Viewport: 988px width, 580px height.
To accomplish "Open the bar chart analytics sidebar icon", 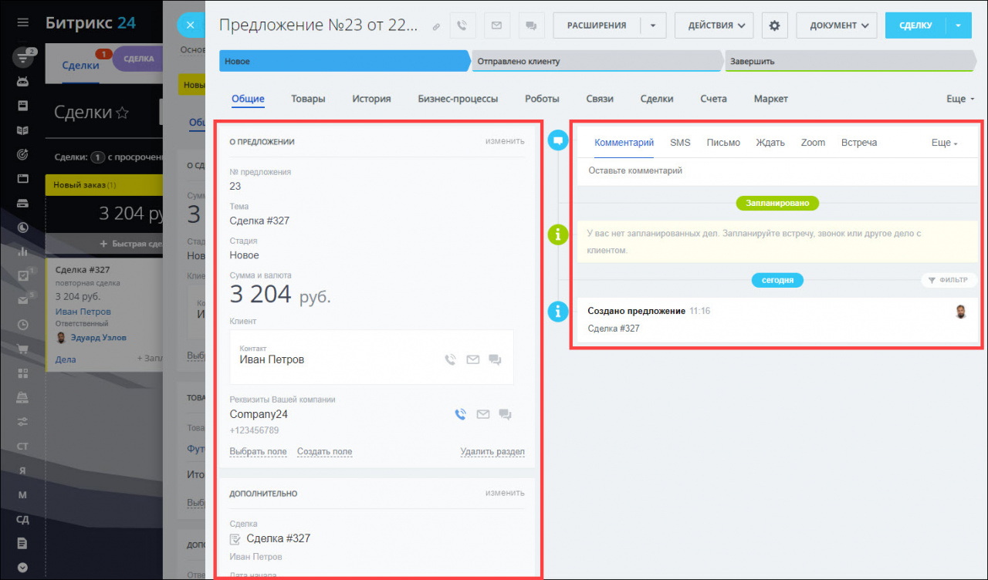I will pos(22,251).
